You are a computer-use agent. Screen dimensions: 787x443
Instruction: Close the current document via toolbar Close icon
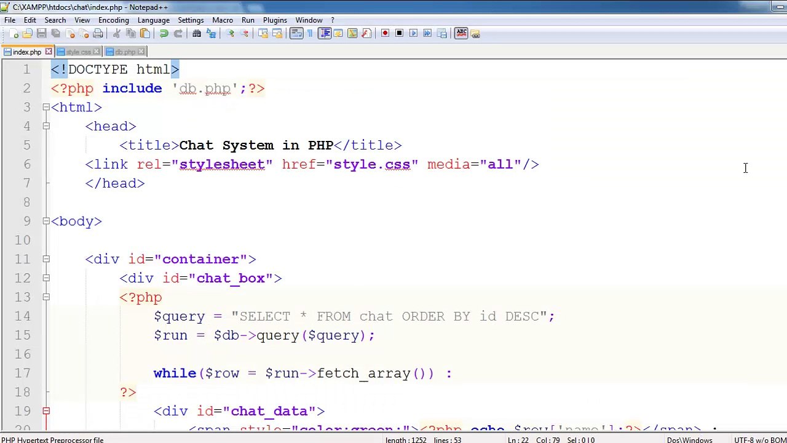coord(70,33)
